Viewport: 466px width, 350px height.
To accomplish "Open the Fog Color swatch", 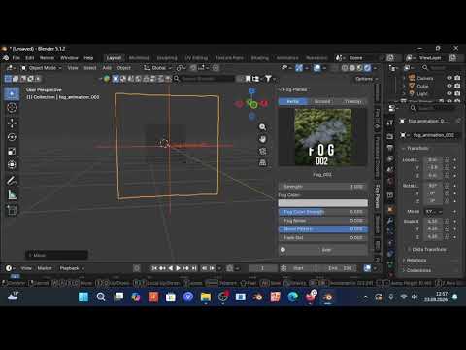I will (x=323, y=203).
